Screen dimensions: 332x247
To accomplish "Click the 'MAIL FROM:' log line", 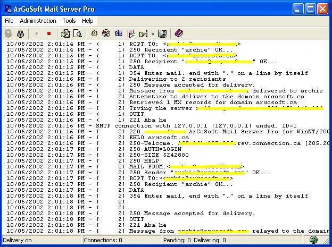I will pos(126,167).
